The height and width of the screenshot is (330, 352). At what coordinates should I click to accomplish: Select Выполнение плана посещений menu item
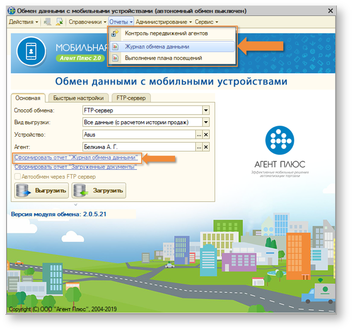(172, 58)
